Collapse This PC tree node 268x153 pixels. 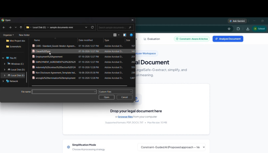[x=3, y=58]
